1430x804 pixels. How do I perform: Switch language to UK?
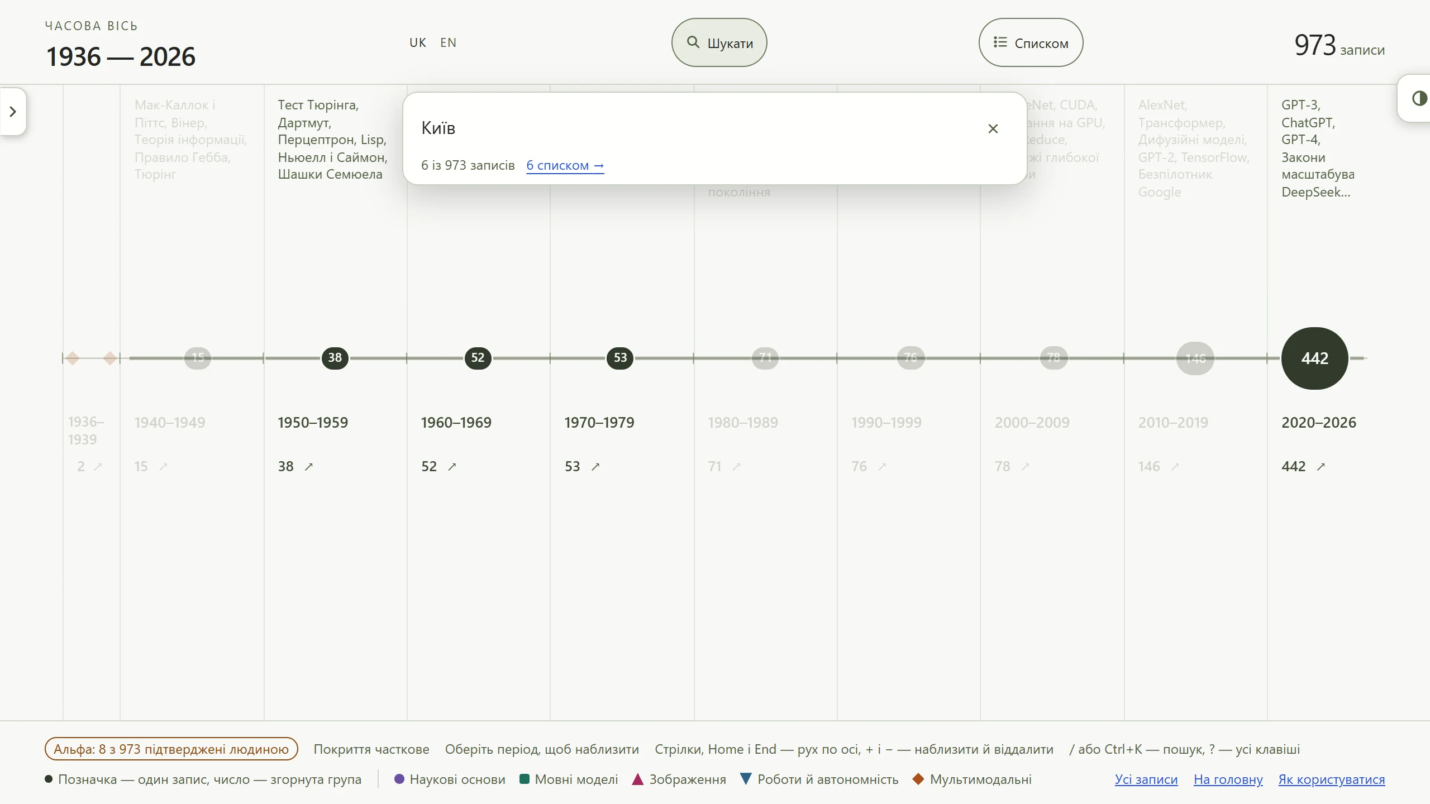click(x=418, y=42)
